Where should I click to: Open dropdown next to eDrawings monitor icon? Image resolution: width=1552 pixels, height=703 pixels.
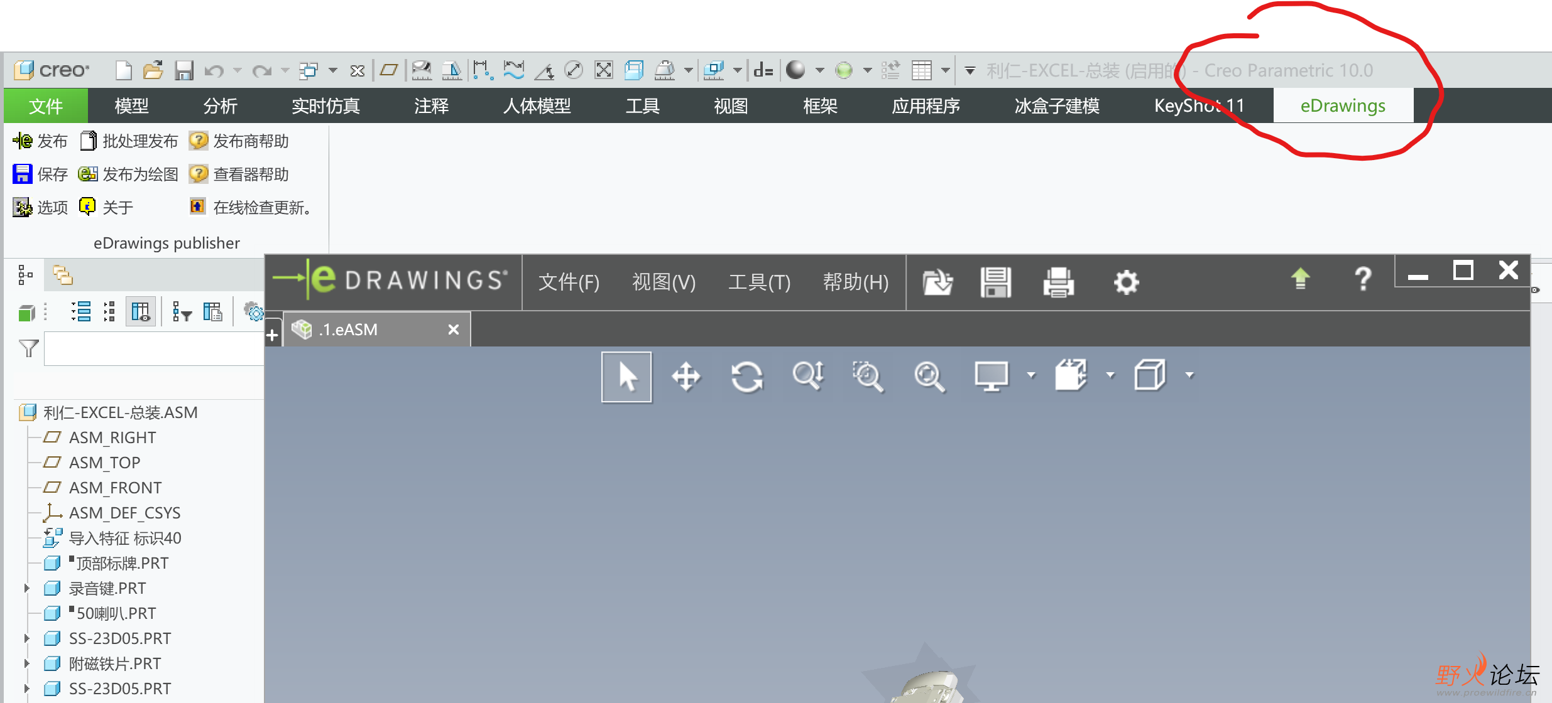pos(1030,375)
